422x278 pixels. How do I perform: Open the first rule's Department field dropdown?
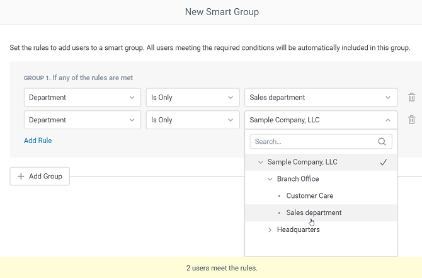[x=83, y=97]
